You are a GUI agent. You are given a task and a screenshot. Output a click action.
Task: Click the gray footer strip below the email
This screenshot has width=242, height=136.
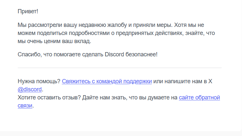click(x=121, y=134)
